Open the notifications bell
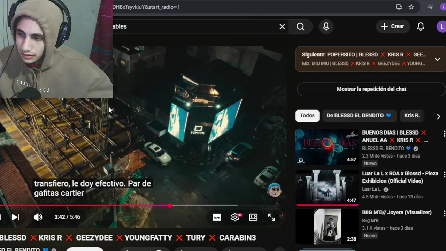This screenshot has width=446, height=251. pyautogui.click(x=421, y=26)
